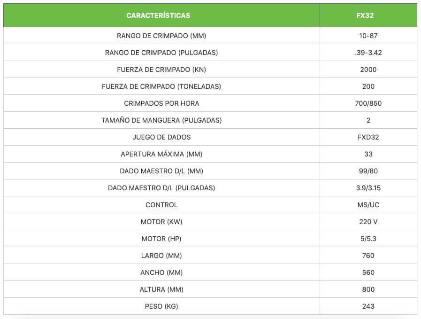Image resolution: width=421 pixels, height=319 pixels.
Task: Select the FX32 column header
Action: (x=368, y=16)
